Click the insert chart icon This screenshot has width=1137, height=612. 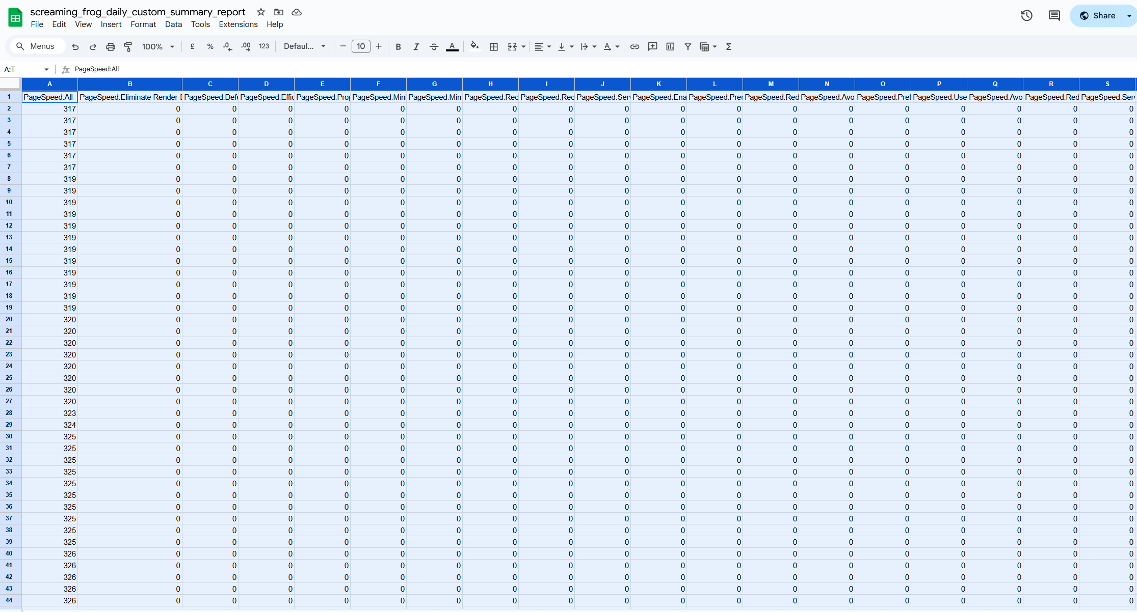tap(670, 47)
